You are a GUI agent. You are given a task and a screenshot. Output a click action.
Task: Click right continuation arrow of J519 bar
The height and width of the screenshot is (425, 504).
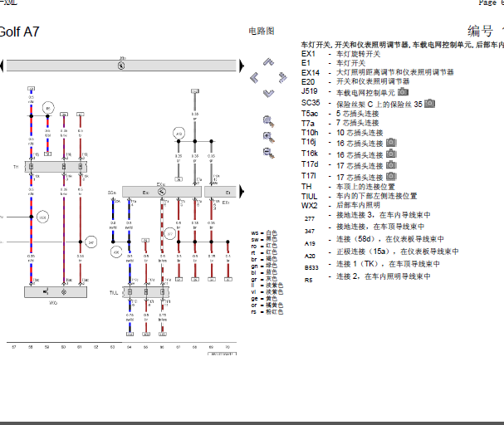point(242,66)
